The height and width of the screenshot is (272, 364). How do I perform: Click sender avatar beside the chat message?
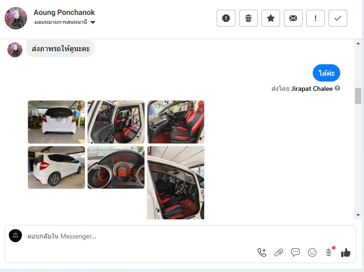[15, 49]
